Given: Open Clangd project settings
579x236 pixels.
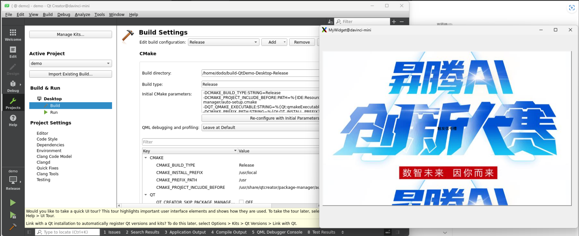Looking at the screenshot, I should pyautogui.click(x=43, y=162).
